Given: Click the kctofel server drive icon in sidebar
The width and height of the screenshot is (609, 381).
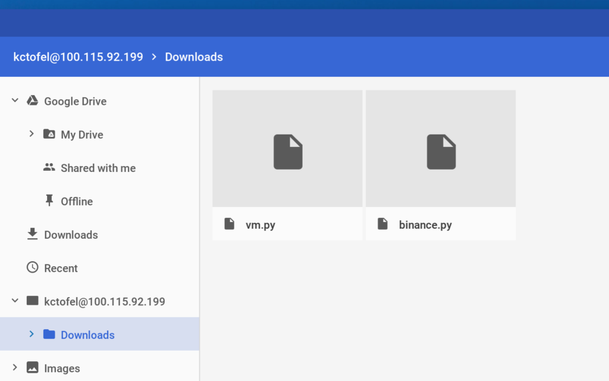Looking at the screenshot, I should [x=33, y=301].
